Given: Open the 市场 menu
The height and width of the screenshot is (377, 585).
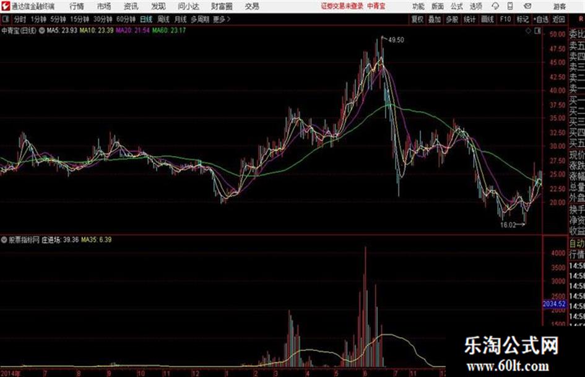Looking at the screenshot, I should coord(104,6).
